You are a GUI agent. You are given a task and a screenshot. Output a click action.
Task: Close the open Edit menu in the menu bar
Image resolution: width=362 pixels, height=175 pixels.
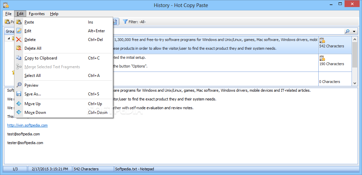pos(20,14)
